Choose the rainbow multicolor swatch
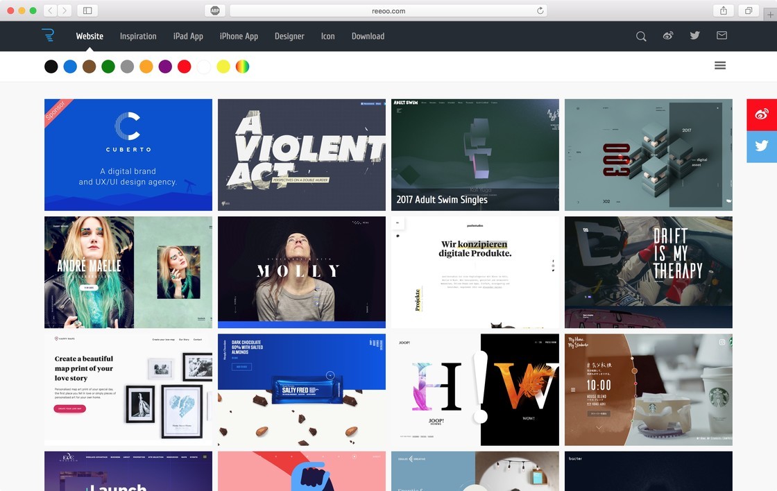Screen dimensions: 777x491 point(242,67)
